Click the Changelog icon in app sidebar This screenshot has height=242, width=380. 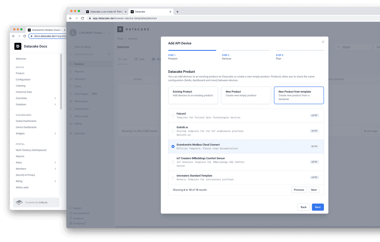(x=71, y=223)
